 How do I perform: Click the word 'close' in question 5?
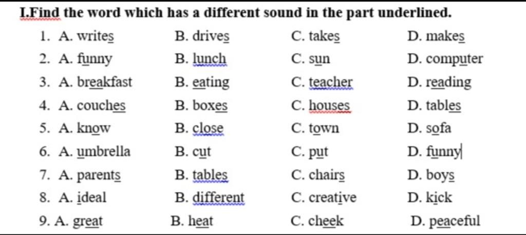click(208, 128)
